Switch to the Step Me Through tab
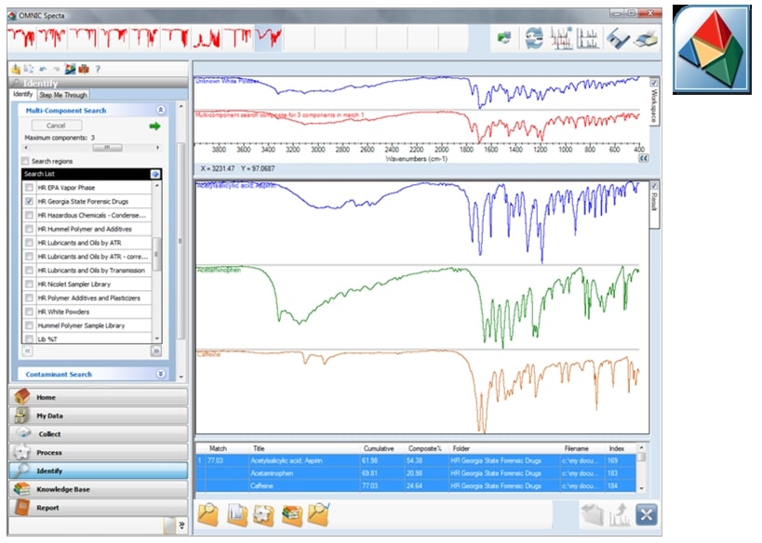The width and height of the screenshot is (762, 543). [x=63, y=95]
